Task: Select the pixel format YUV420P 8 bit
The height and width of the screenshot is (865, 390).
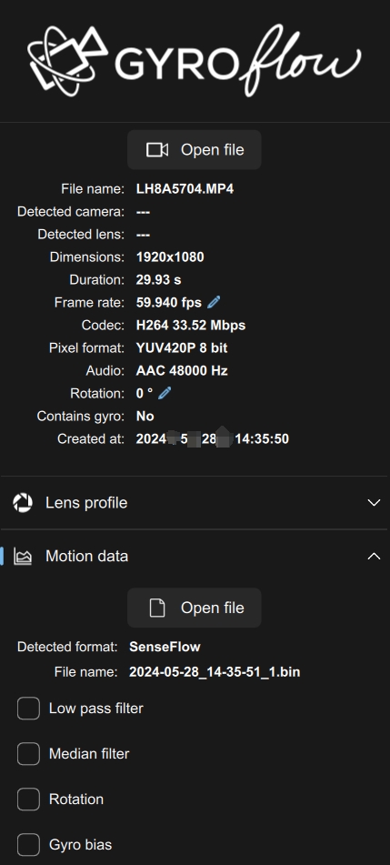Action: (182, 348)
